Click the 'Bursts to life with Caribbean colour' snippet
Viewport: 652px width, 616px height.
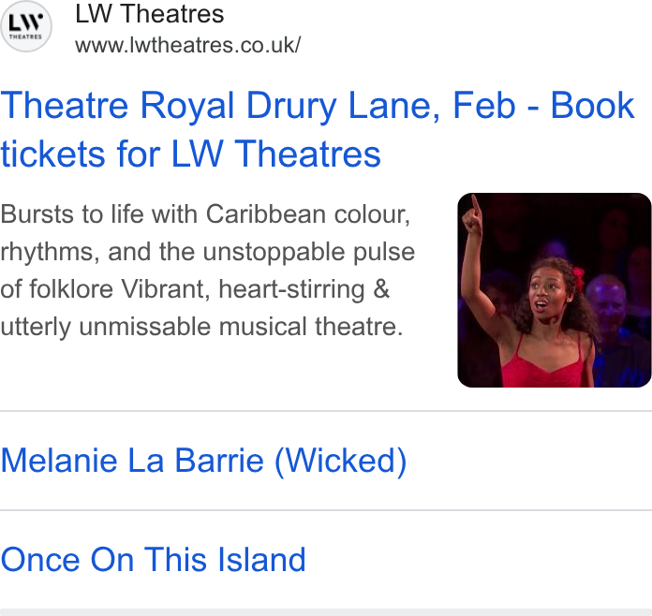tap(205, 214)
